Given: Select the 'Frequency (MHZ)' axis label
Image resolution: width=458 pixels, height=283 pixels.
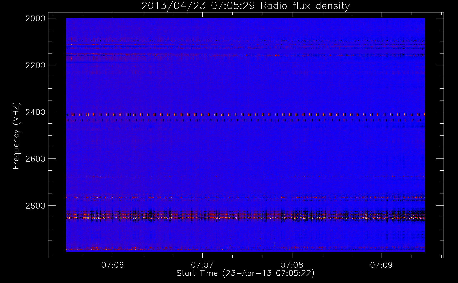Looking at the screenshot, I should tap(16, 136).
